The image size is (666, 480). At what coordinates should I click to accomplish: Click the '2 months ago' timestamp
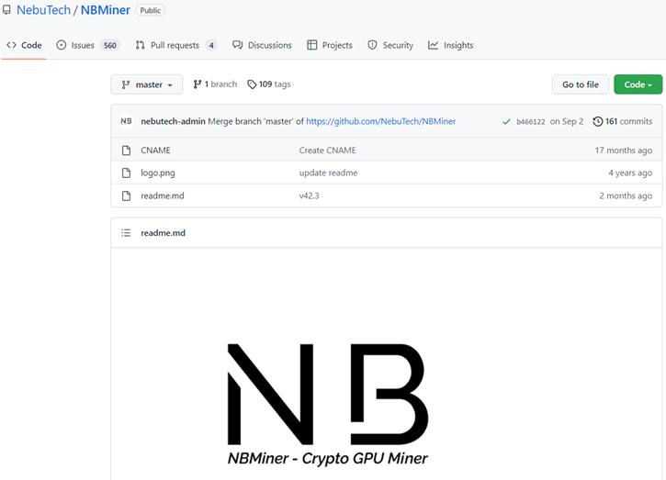coord(626,195)
